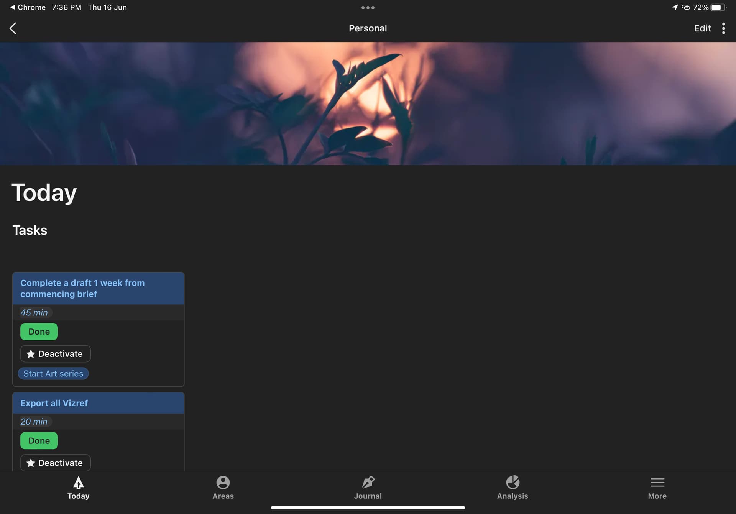This screenshot has width=736, height=514.
Task: Tap the Today tree icon
Action: point(78,483)
